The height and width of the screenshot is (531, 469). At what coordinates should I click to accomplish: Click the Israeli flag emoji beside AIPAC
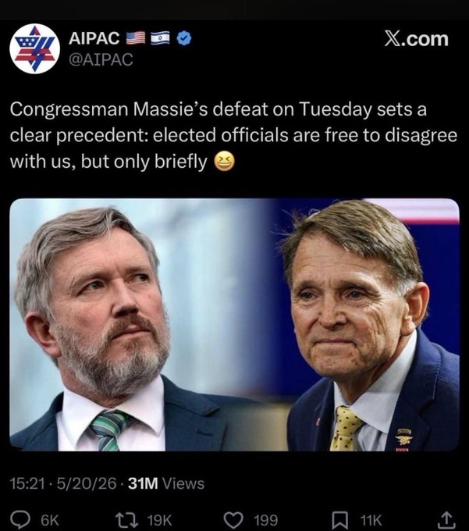(x=161, y=38)
